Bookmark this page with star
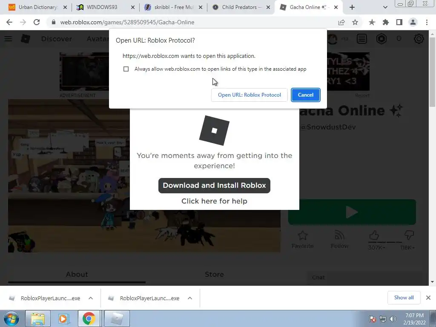436x327 pixels. tap(355, 22)
